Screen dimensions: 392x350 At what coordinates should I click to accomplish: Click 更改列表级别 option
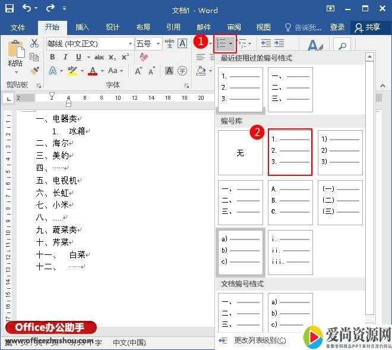coord(259,340)
